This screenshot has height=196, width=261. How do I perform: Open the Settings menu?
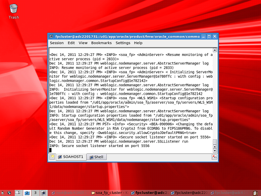123,43
